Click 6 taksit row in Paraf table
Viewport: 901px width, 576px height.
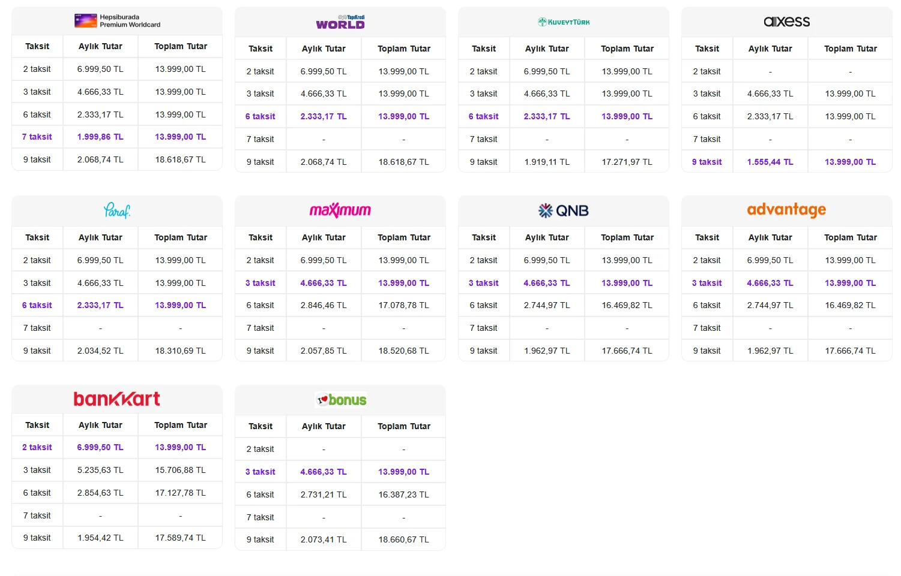click(x=117, y=305)
